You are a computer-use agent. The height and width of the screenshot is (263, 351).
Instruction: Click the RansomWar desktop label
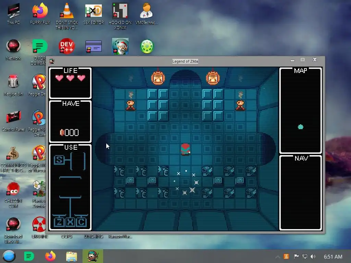pos(120,236)
